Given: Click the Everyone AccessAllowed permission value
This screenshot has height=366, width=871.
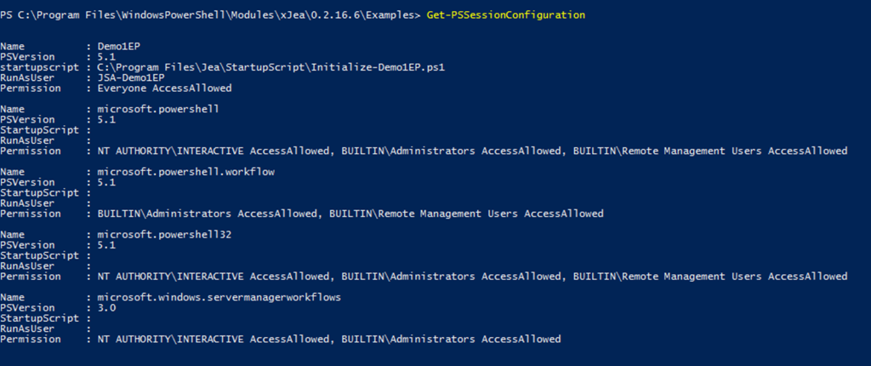Looking at the screenshot, I should pos(165,88).
